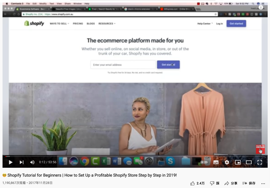Click the Log in link
This screenshot has width=270, height=188.
pyautogui.click(x=219, y=23)
